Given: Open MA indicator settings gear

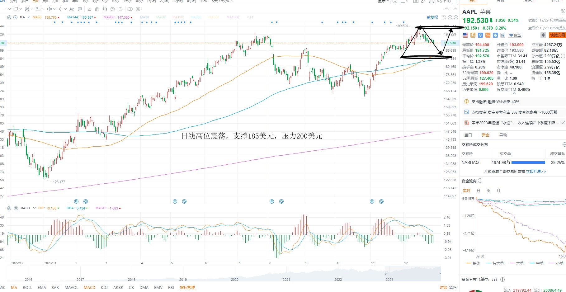Looking at the screenshot, I should coord(9,17).
